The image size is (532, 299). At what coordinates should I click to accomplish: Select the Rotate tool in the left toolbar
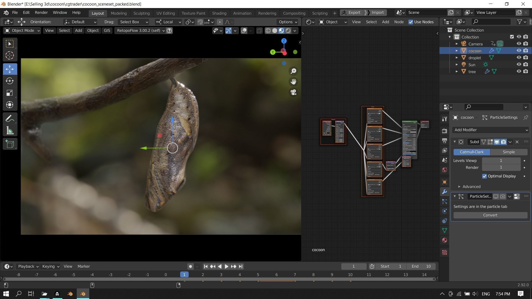pos(10,81)
